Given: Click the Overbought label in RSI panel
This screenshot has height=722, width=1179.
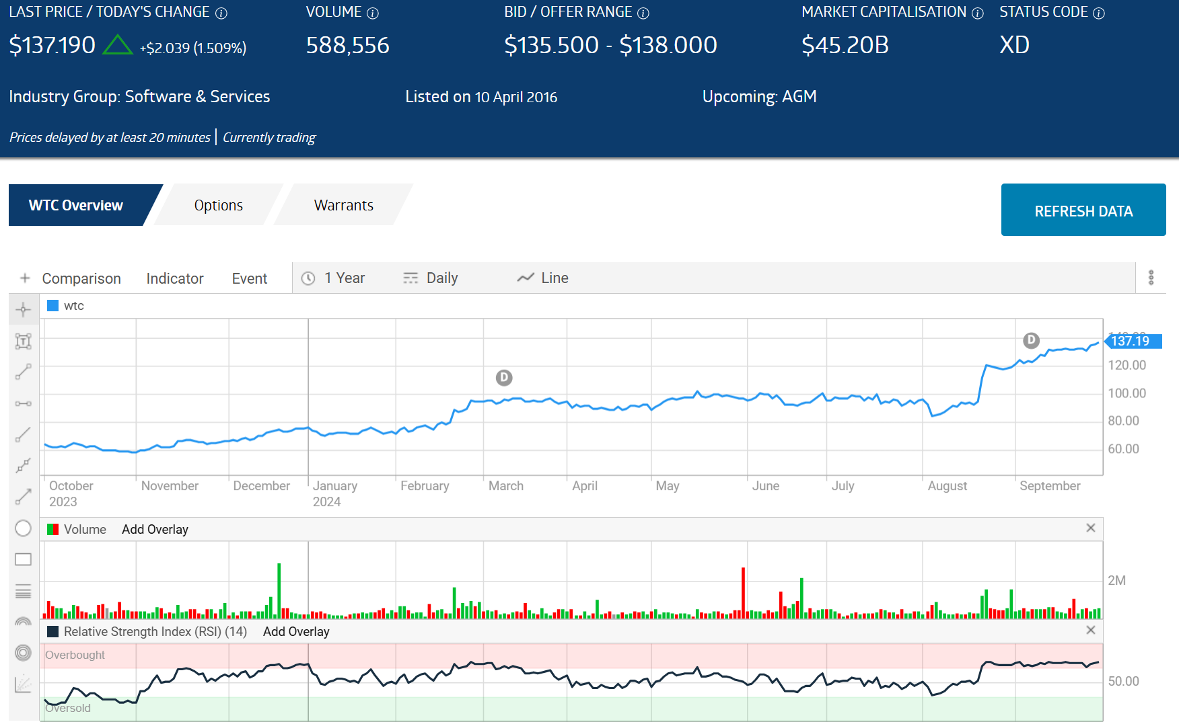Looking at the screenshot, I should [75, 655].
